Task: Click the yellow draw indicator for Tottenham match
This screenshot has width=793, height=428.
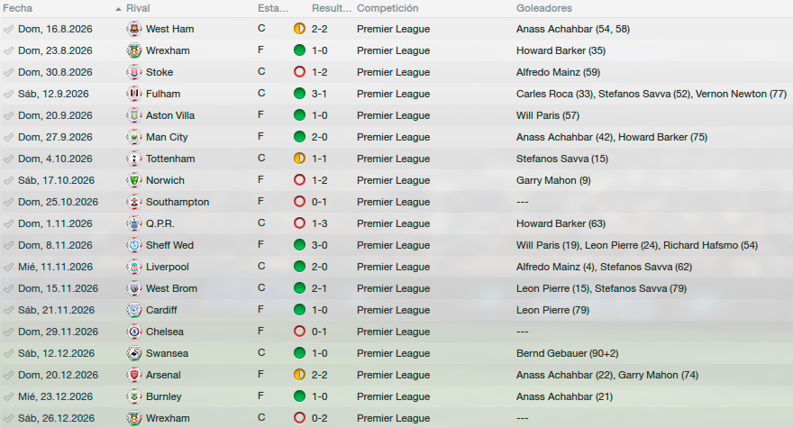Action: tap(299, 159)
